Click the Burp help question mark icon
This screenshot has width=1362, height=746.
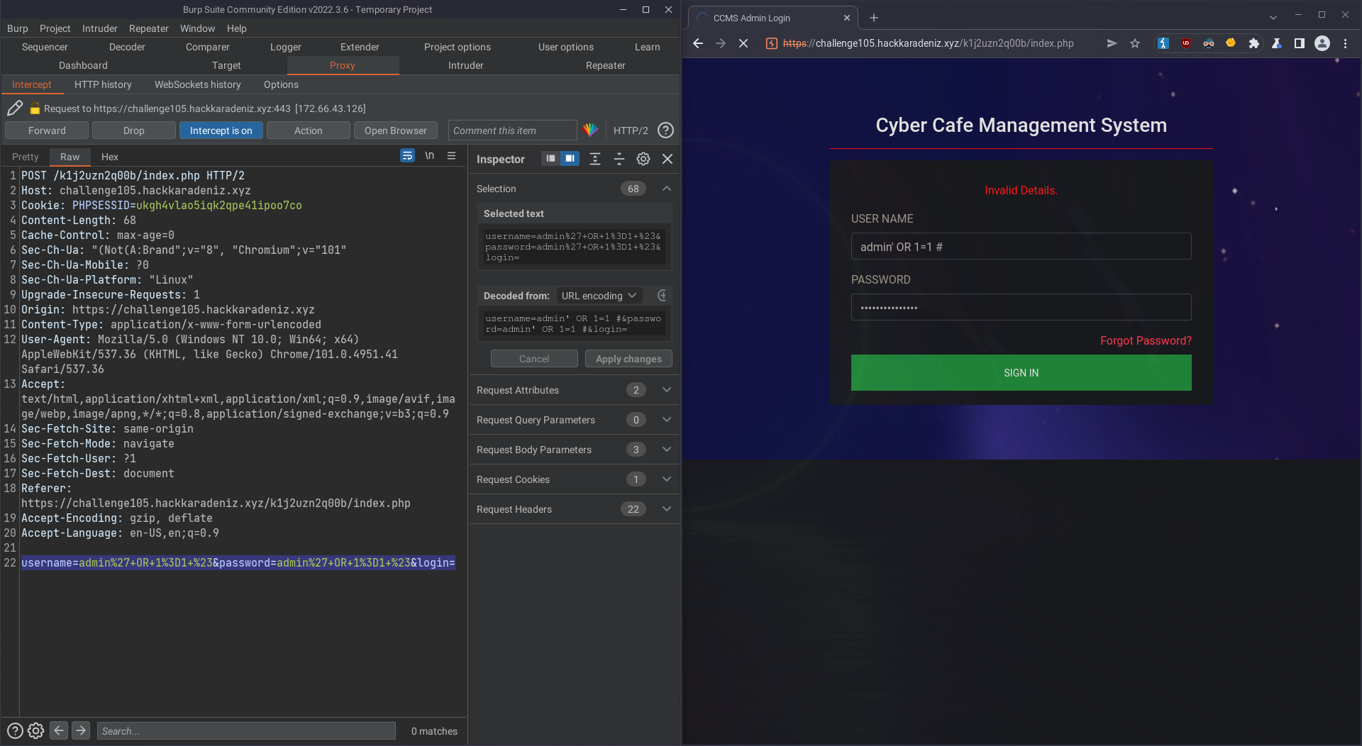click(x=665, y=130)
